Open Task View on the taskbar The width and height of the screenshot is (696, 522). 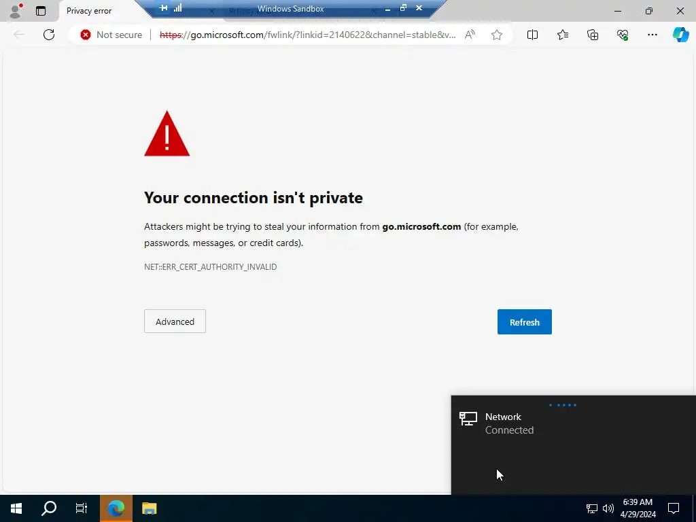[82, 508]
